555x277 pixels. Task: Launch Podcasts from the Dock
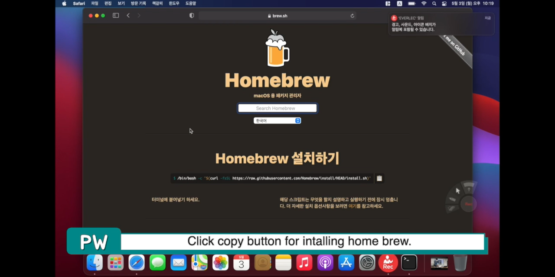325,262
